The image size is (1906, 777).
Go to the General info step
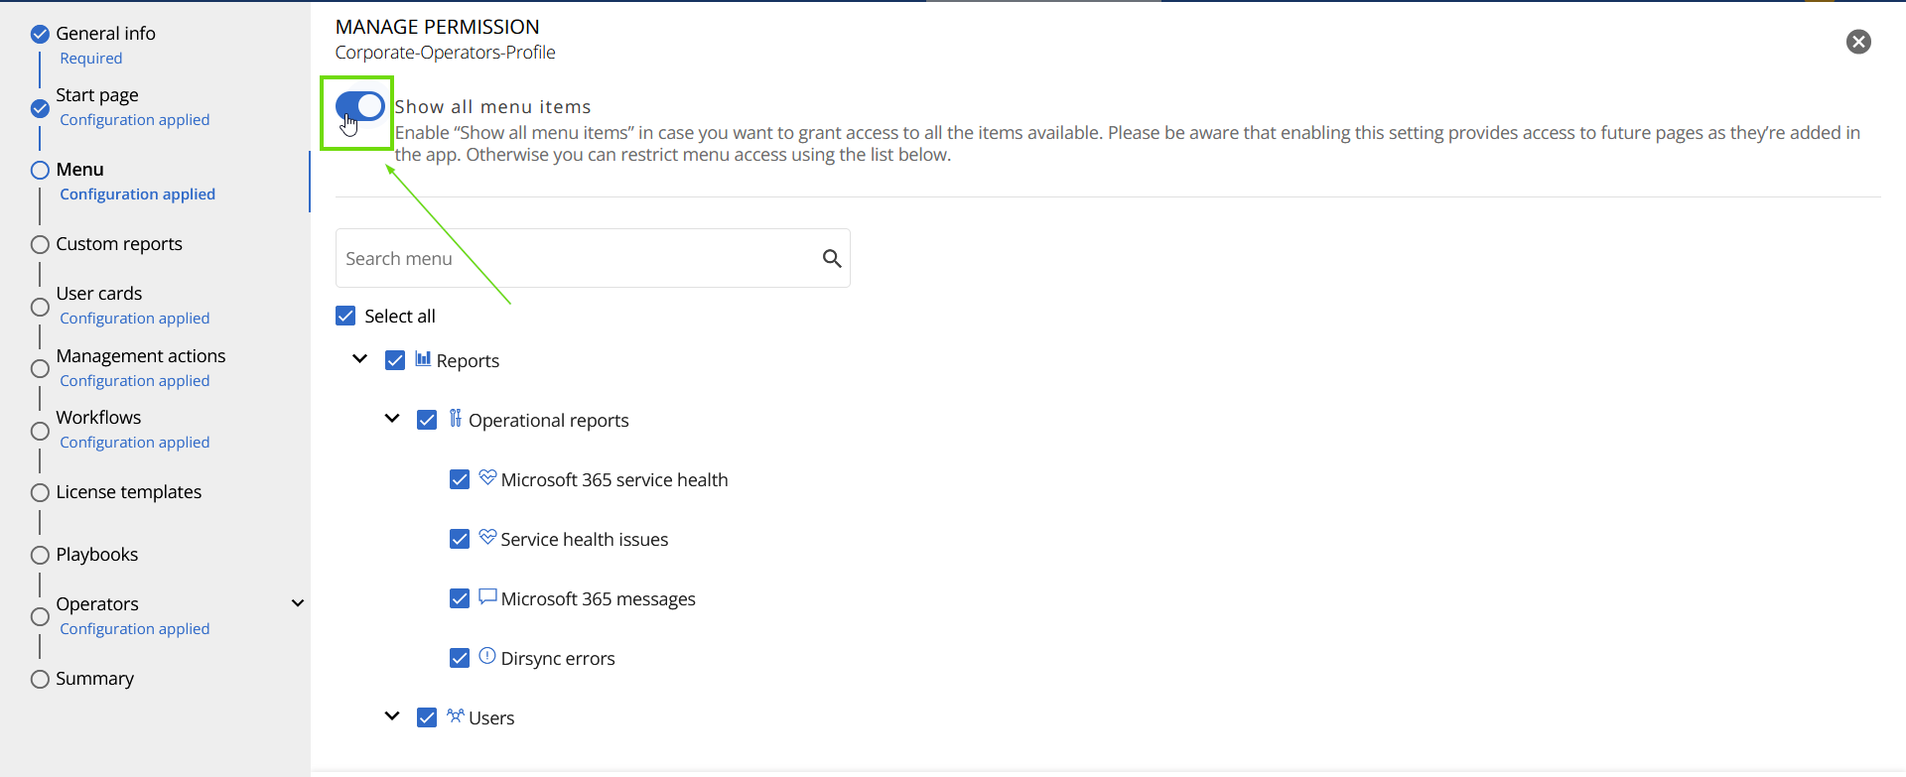coord(105,34)
